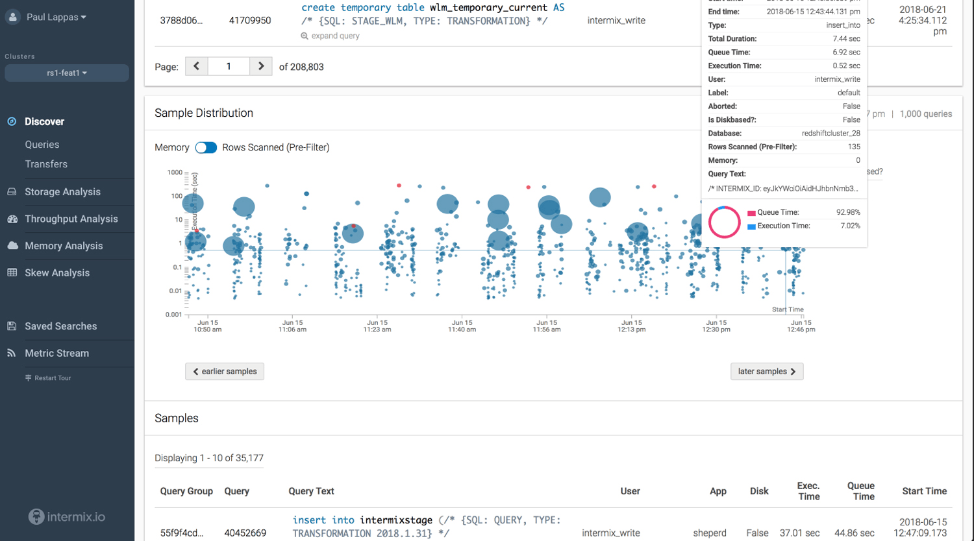This screenshot has height=541, width=974.
Task: Click the Restart Tour signpost icon
Action: pos(29,378)
